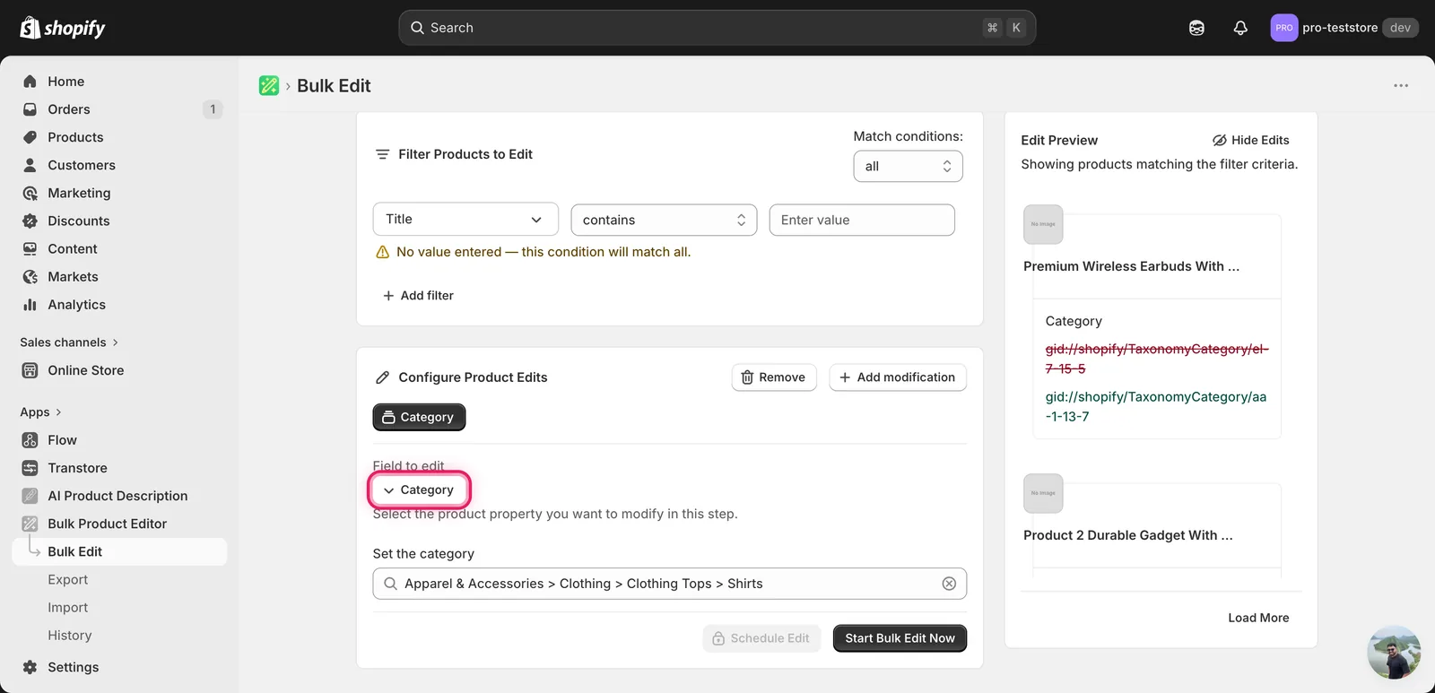Image resolution: width=1435 pixels, height=693 pixels.
Task: Click 'Premium Wireless Earbuds With ...' title
Action: (x=1131, y=266)
